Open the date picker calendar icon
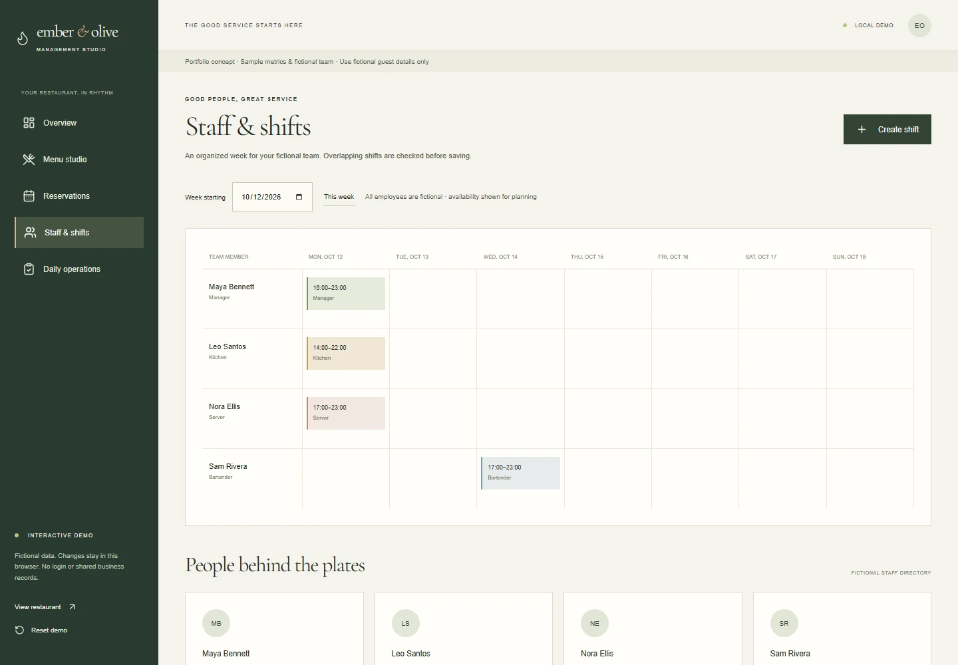The image size is (958, 665). coord(299,197)
